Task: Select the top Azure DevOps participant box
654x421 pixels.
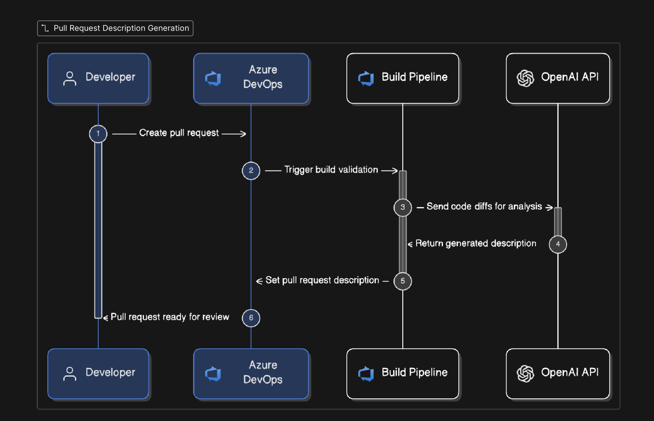Action: coord(251,78)
